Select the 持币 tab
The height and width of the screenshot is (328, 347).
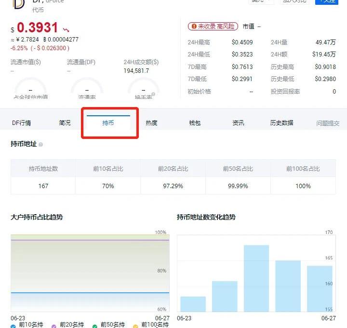click(108, 123)
